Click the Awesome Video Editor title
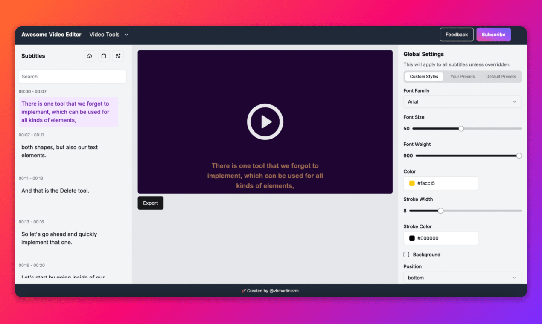 (x=51, y=35)
